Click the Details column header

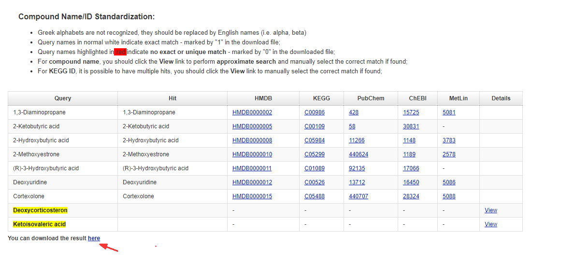click(x=501, y=98)
